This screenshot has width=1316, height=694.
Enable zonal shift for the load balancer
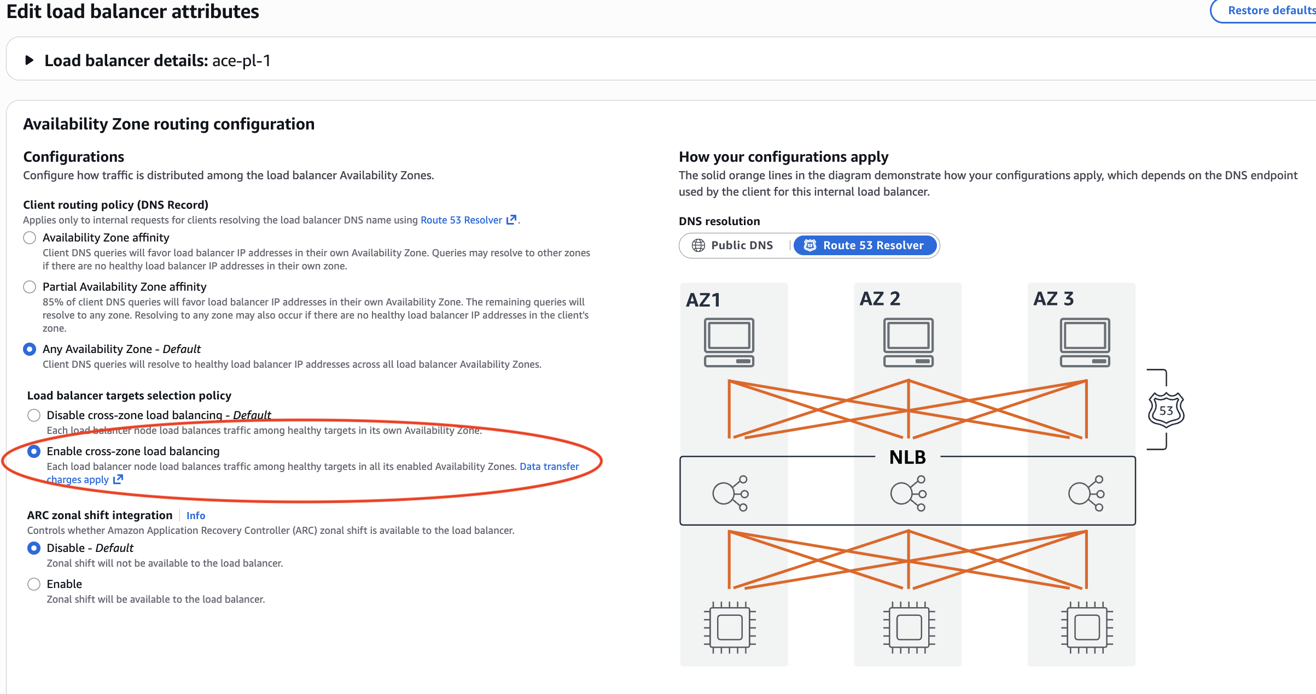coord(33,584)
